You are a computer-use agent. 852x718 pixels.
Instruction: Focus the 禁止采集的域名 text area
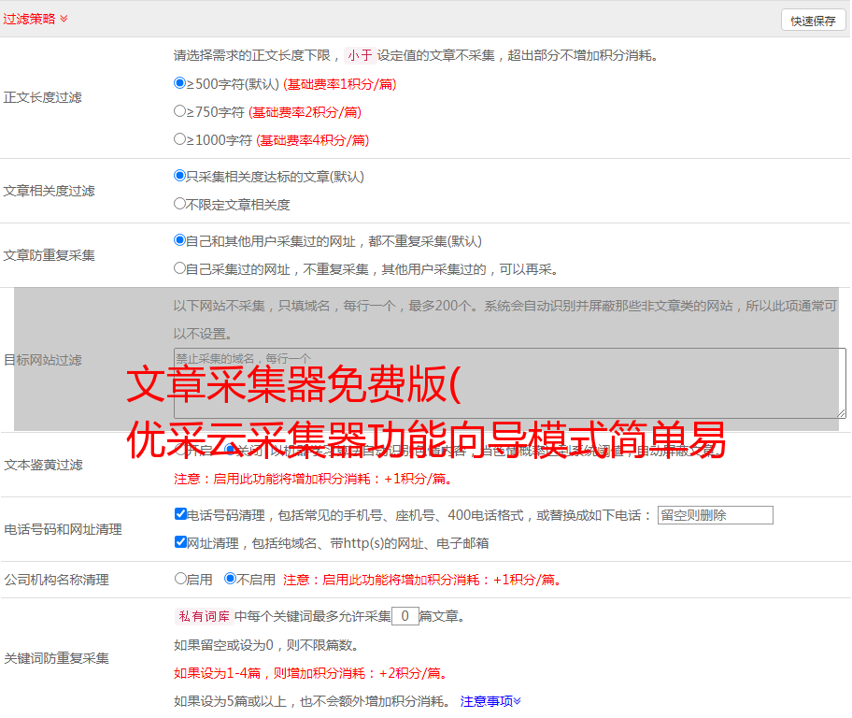coord(509,383)
